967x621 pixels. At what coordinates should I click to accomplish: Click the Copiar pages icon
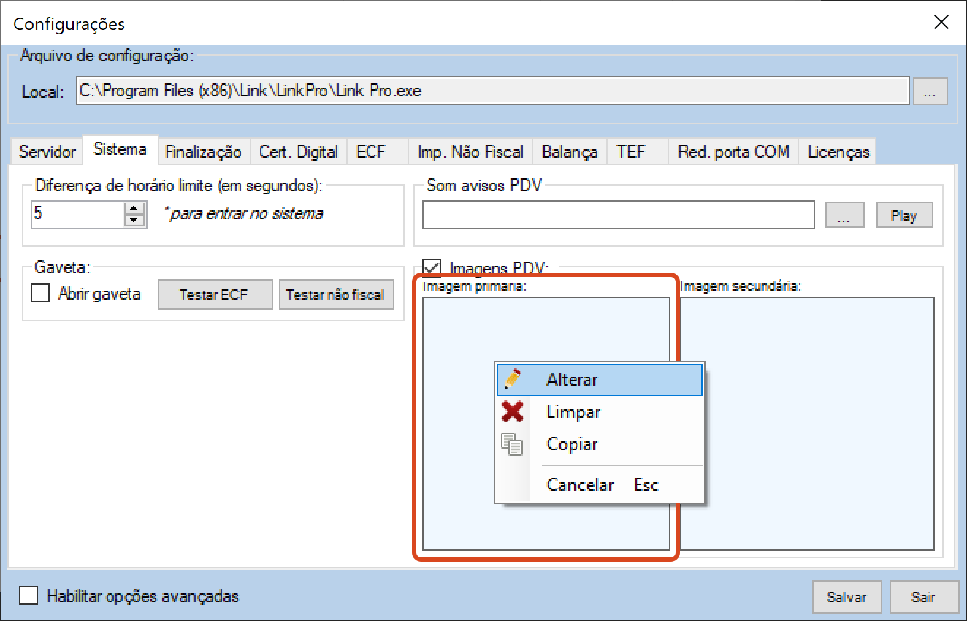[x=513, y=444]
